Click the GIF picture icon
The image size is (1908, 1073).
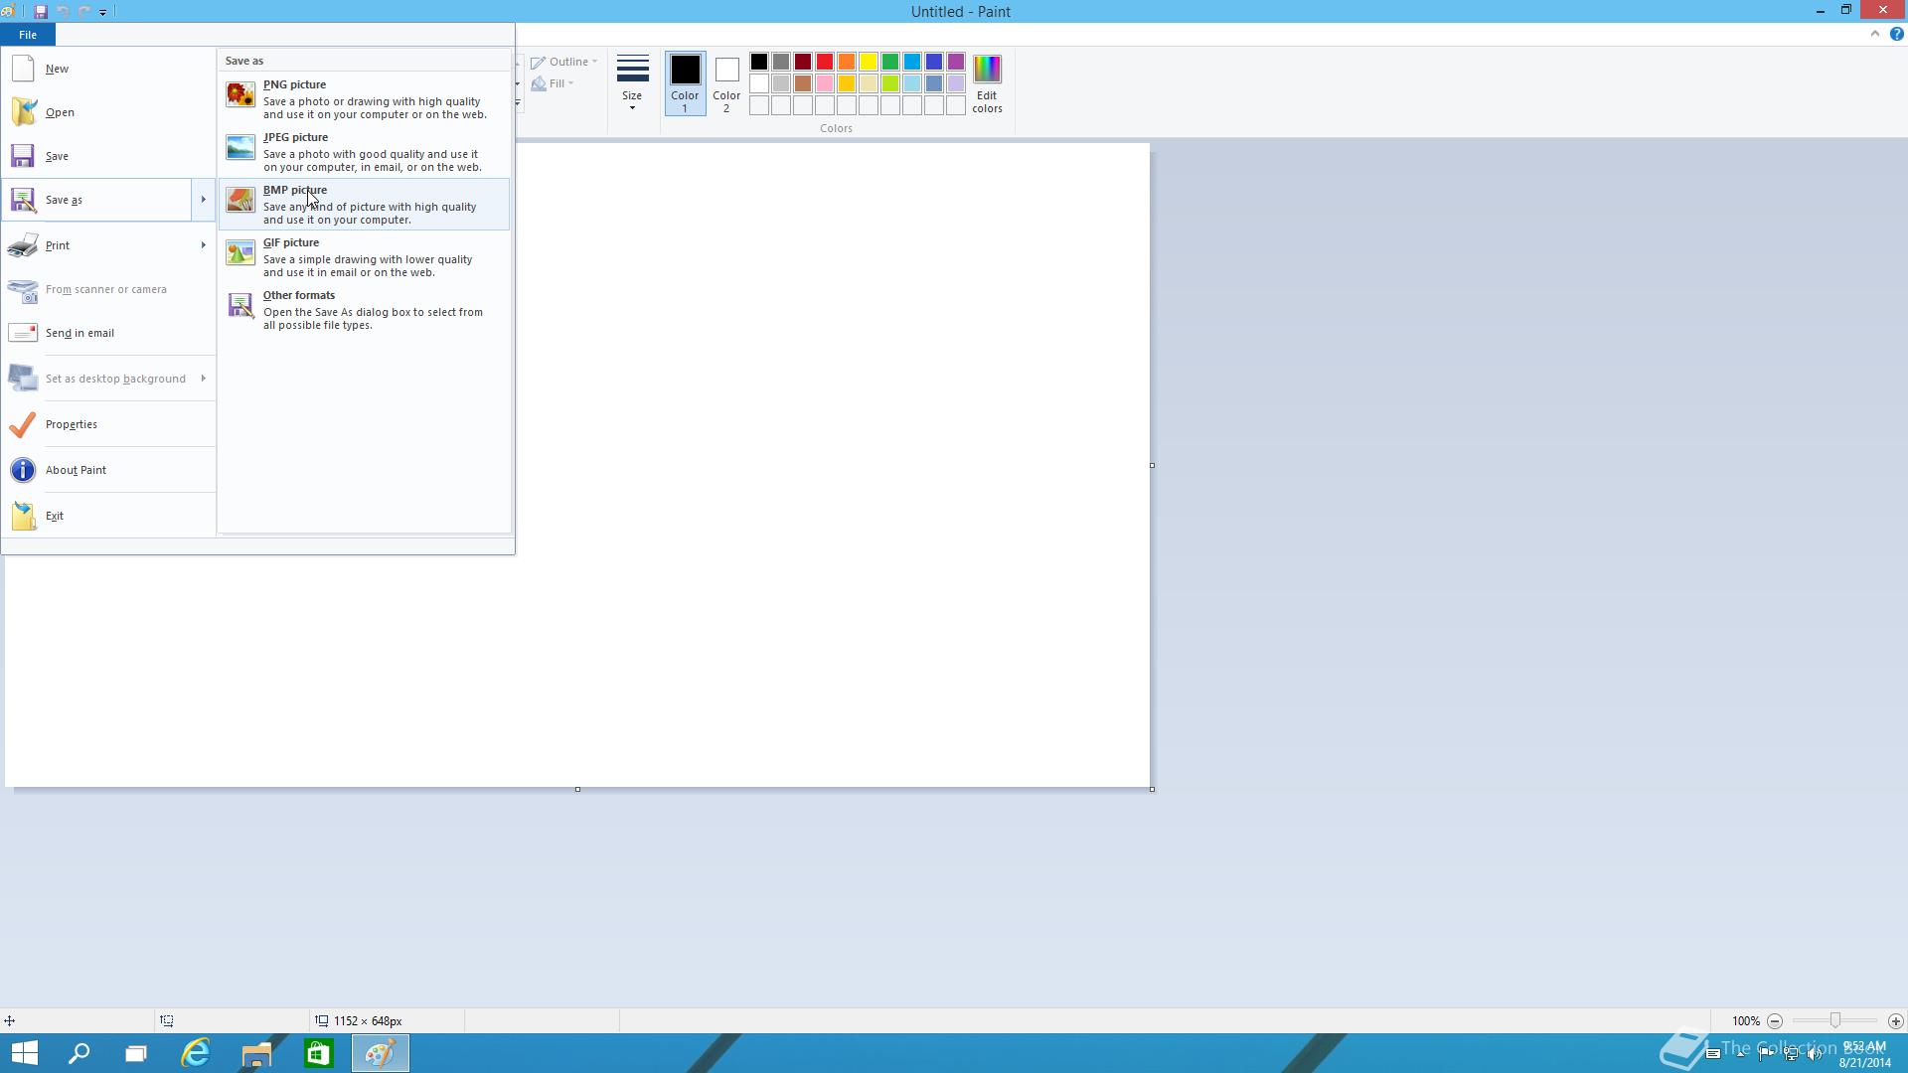(239, 252)
